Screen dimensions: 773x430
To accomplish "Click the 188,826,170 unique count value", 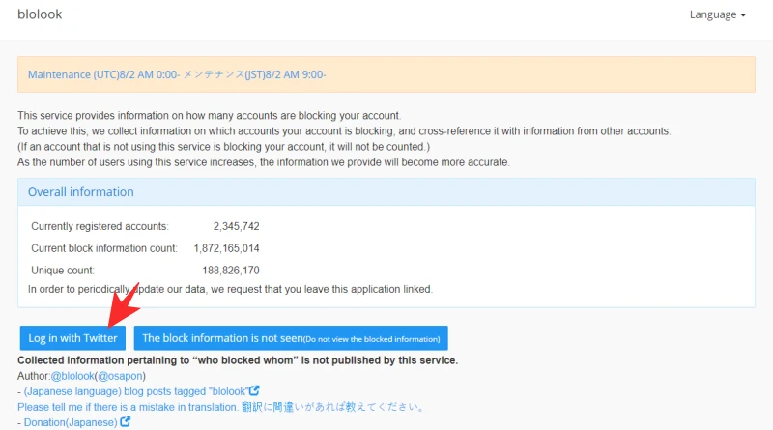I will pos(231,271).
